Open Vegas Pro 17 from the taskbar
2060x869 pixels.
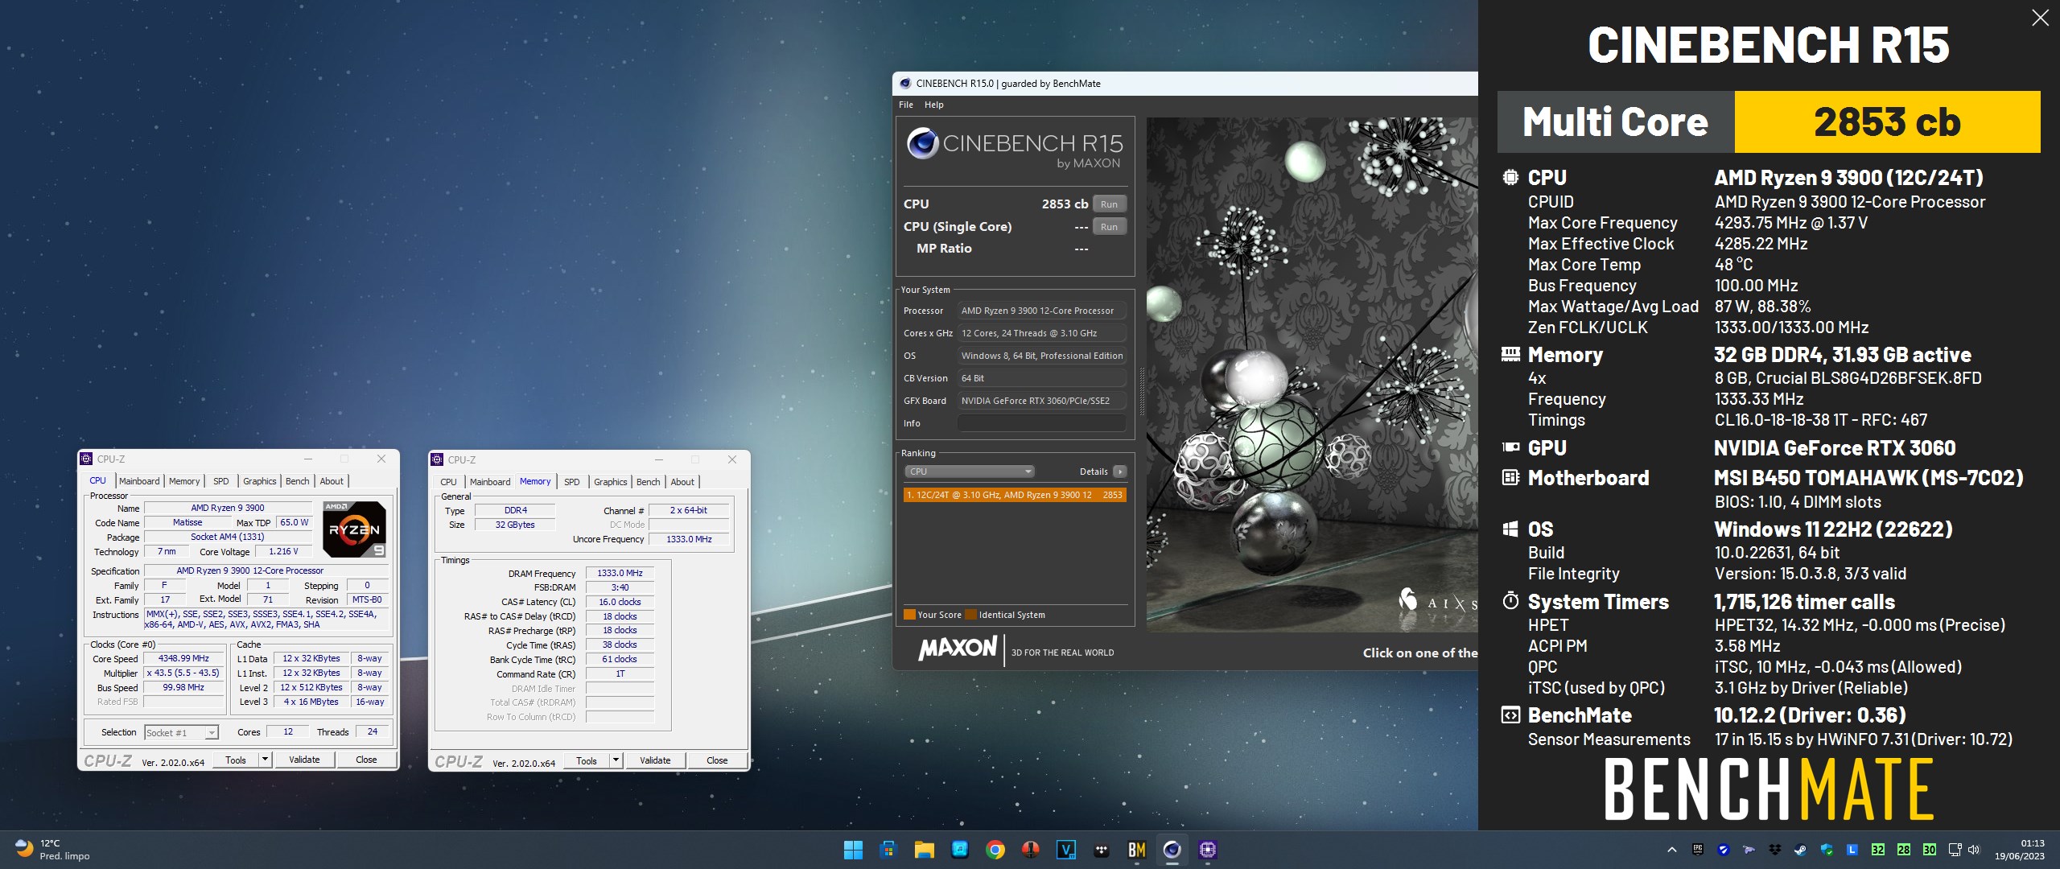point(1066,850)
